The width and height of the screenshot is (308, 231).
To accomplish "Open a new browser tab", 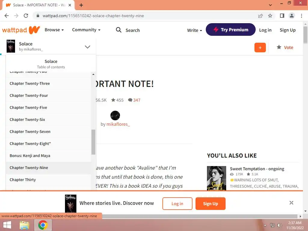I will (x=81, y=5).
